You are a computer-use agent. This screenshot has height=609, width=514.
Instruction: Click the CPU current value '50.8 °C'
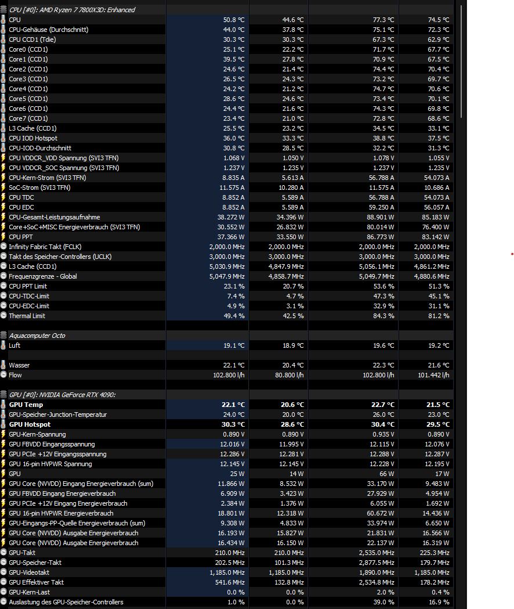pyautogui.click(x=234, y=20)
